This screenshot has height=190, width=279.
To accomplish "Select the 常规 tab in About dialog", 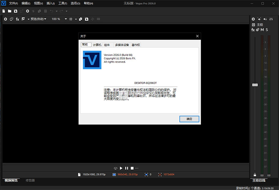I will (86, 45).
